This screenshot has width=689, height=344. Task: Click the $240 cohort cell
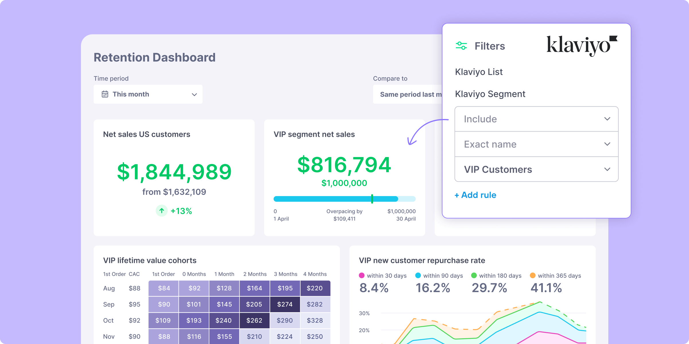pyautogui.click(x=224, y=320)
